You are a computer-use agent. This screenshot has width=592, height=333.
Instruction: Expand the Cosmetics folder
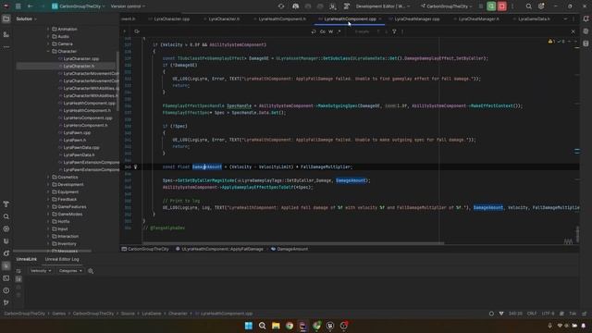(x=48, y=177)
